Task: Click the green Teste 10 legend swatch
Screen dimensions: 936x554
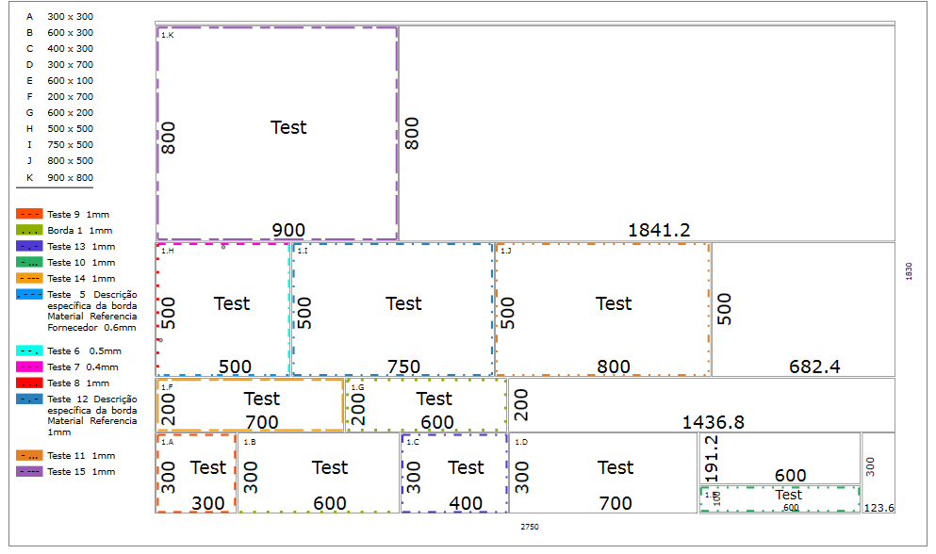Action: coord(29,263)
